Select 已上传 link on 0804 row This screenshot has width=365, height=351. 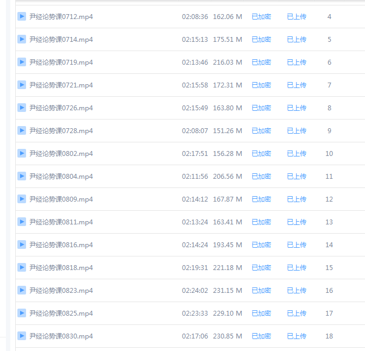click(x=297, y=177)
